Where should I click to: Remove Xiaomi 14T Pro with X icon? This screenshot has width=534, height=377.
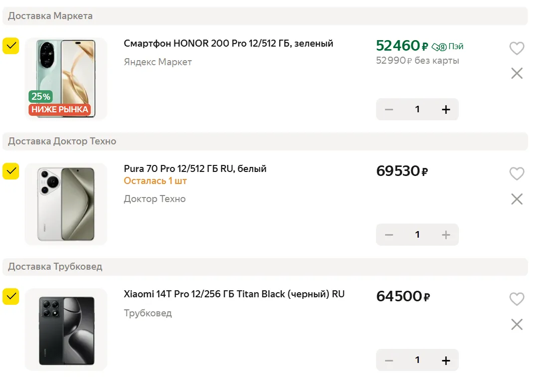point(516,324)
